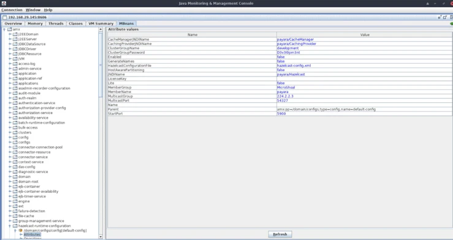The height and width of the screenshot is (240, 453).
Task: Click the tree scrollbar down arrow
Action: point(101,236)
